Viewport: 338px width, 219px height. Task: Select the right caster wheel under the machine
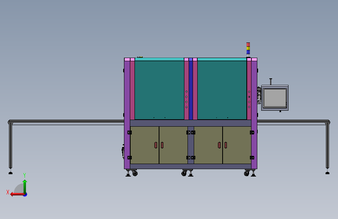(x=247, y=173)
